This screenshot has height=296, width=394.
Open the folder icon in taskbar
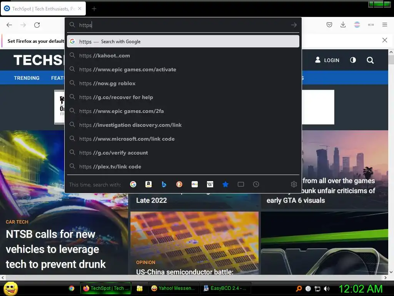coord(139,288)
